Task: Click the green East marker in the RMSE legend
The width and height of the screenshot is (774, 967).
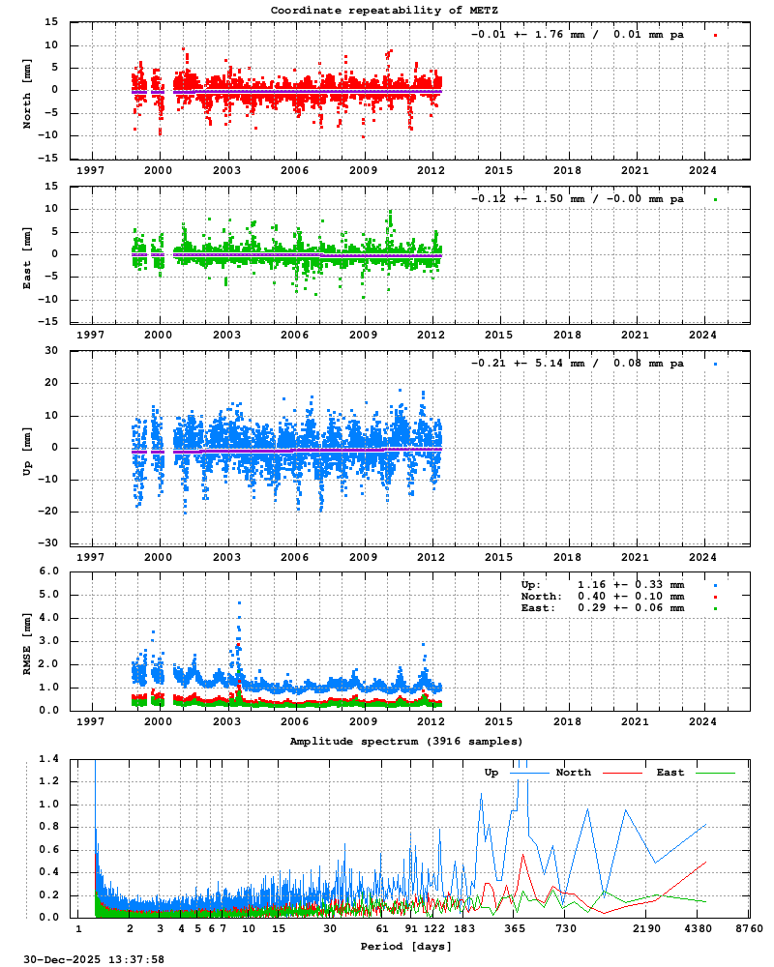Action: 715,609
